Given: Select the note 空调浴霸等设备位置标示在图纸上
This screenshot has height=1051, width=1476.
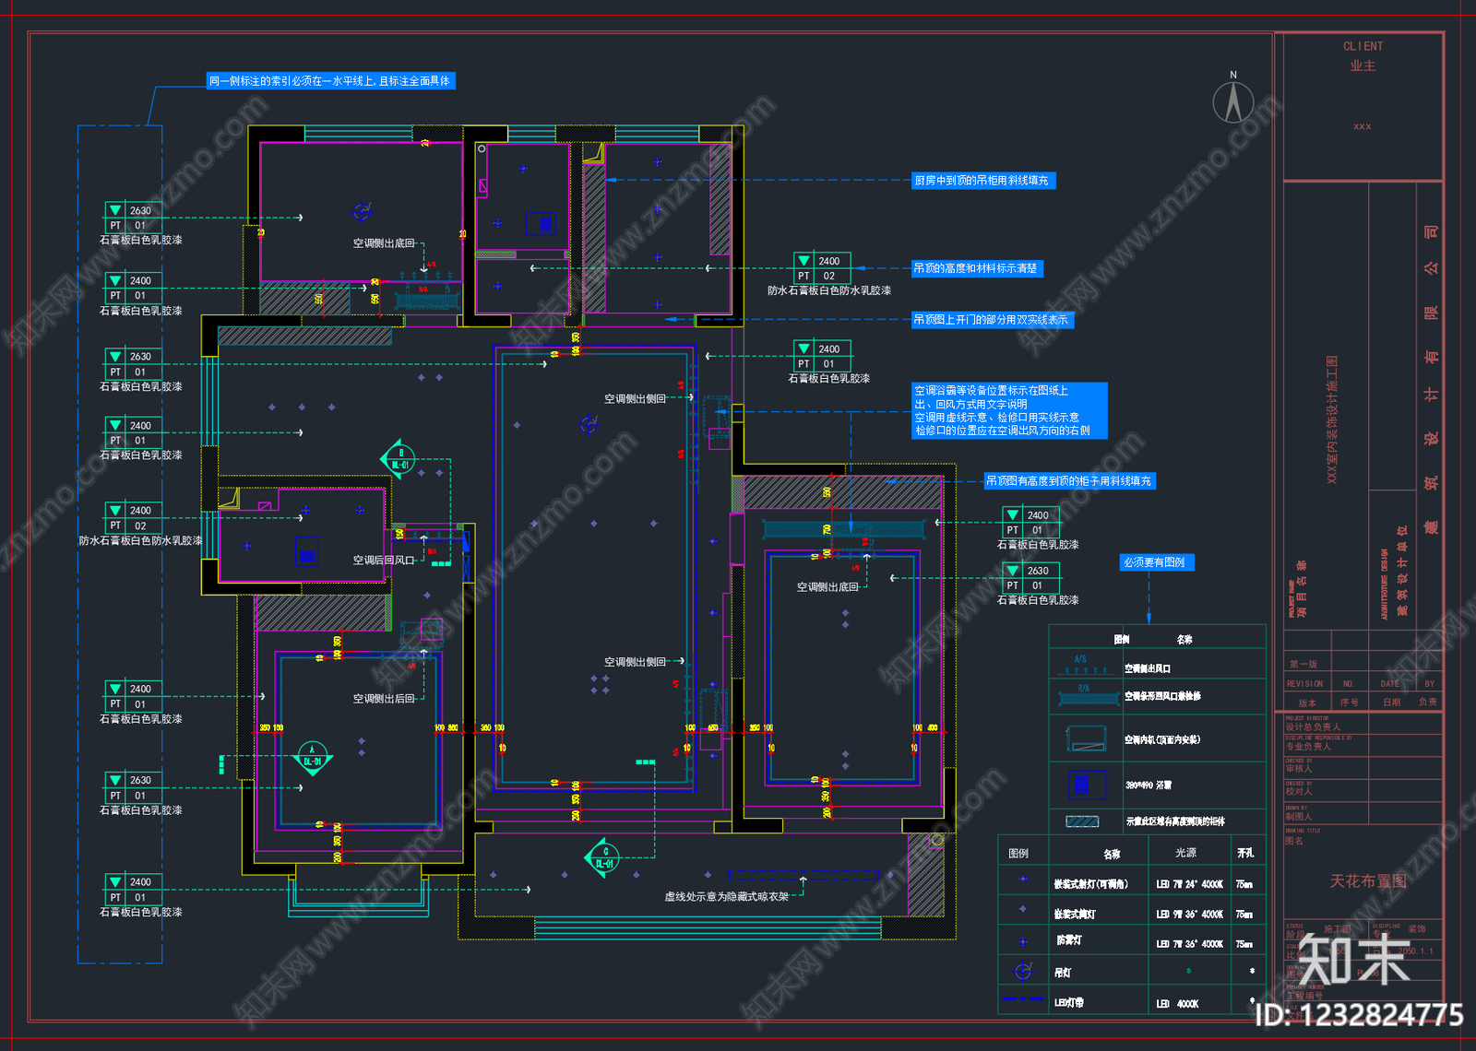Looking at the screenshot, I should [1009, 411].
